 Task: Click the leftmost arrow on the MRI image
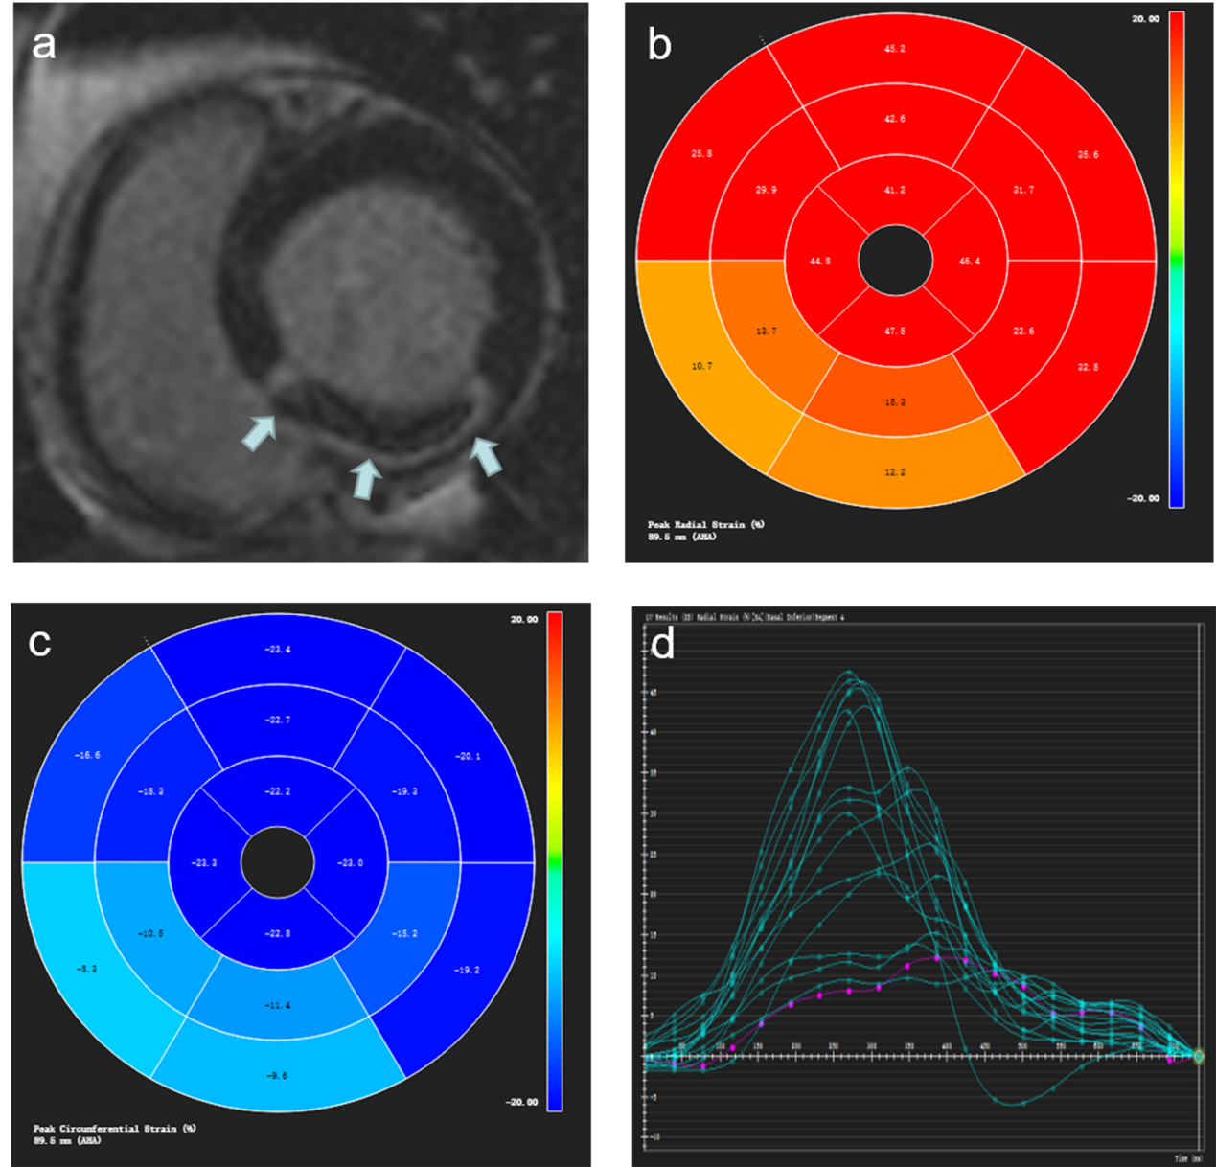(259, 431)
